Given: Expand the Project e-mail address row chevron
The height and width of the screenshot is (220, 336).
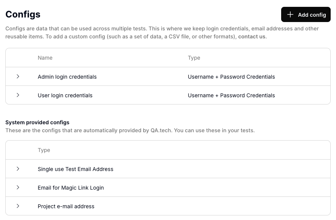Looking at the screenshot, I should [x=18, y=206].
